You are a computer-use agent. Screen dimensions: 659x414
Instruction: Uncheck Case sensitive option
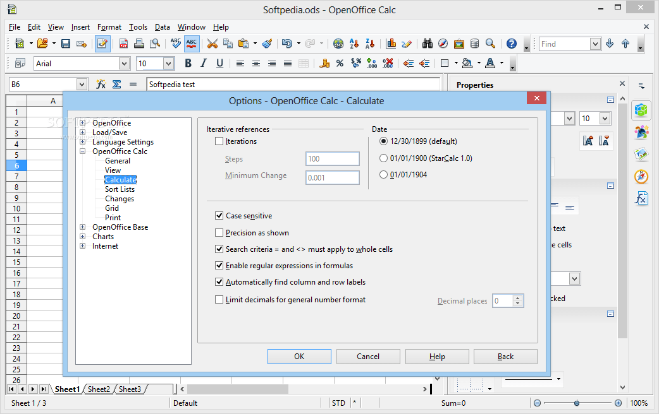pos(219,216)
